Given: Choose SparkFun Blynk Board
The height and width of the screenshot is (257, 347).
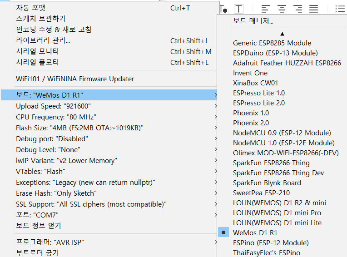Looking at the screenshot, I should click(x=282, y=183).
